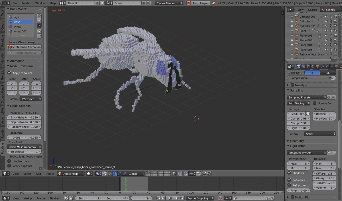
Task: Click the timeline End frame field
Action: pos(116,198)
